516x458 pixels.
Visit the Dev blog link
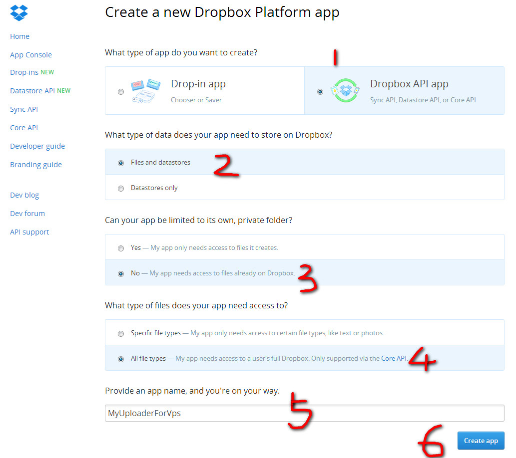pos(24,195)
